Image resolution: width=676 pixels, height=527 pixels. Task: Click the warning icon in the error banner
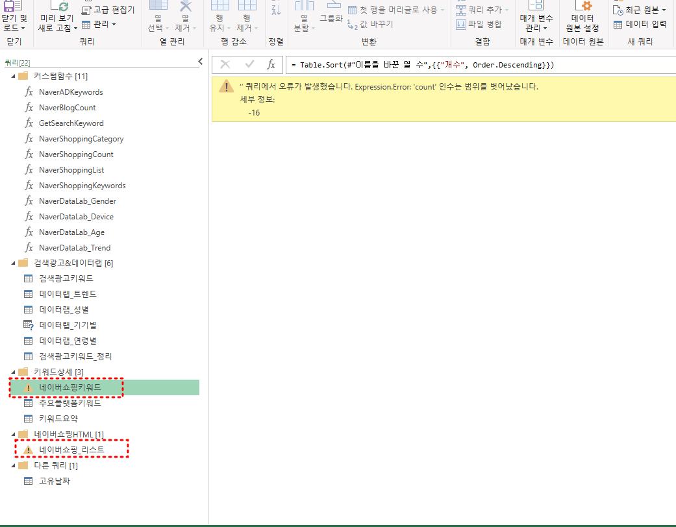tap(225, 88)
